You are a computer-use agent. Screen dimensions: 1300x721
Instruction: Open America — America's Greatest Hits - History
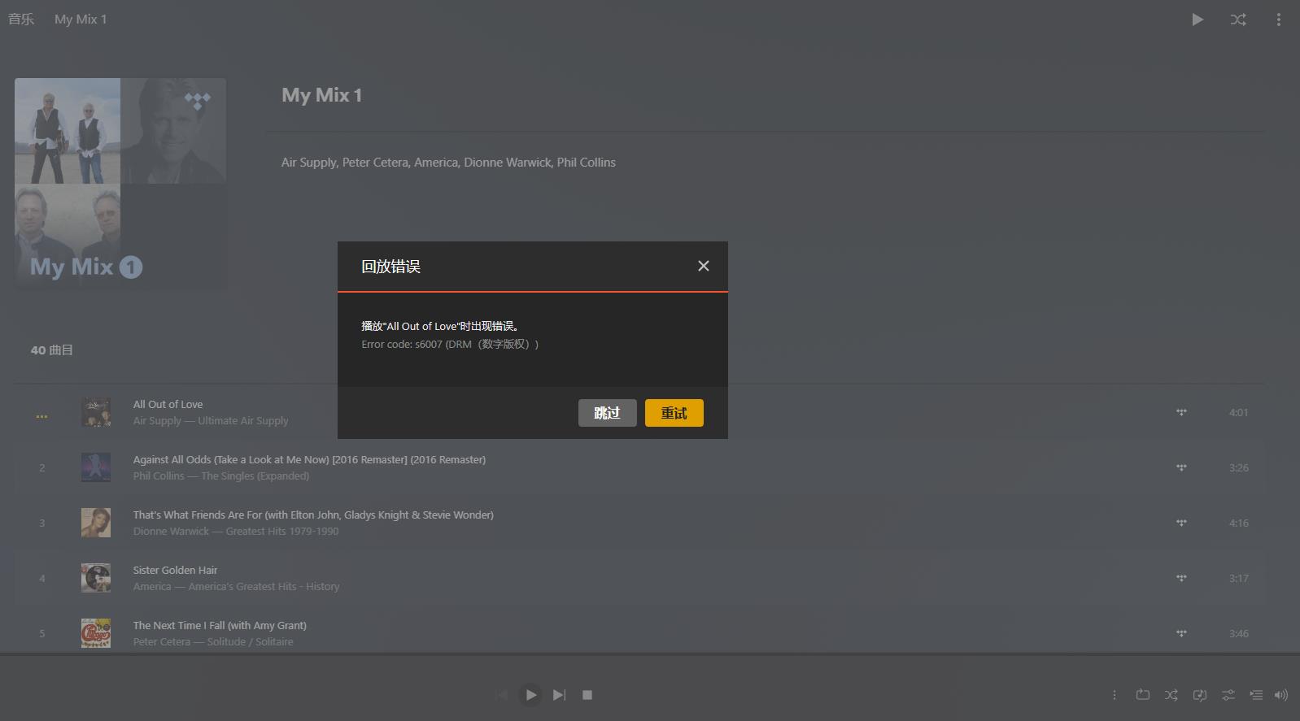coord(236,586)
